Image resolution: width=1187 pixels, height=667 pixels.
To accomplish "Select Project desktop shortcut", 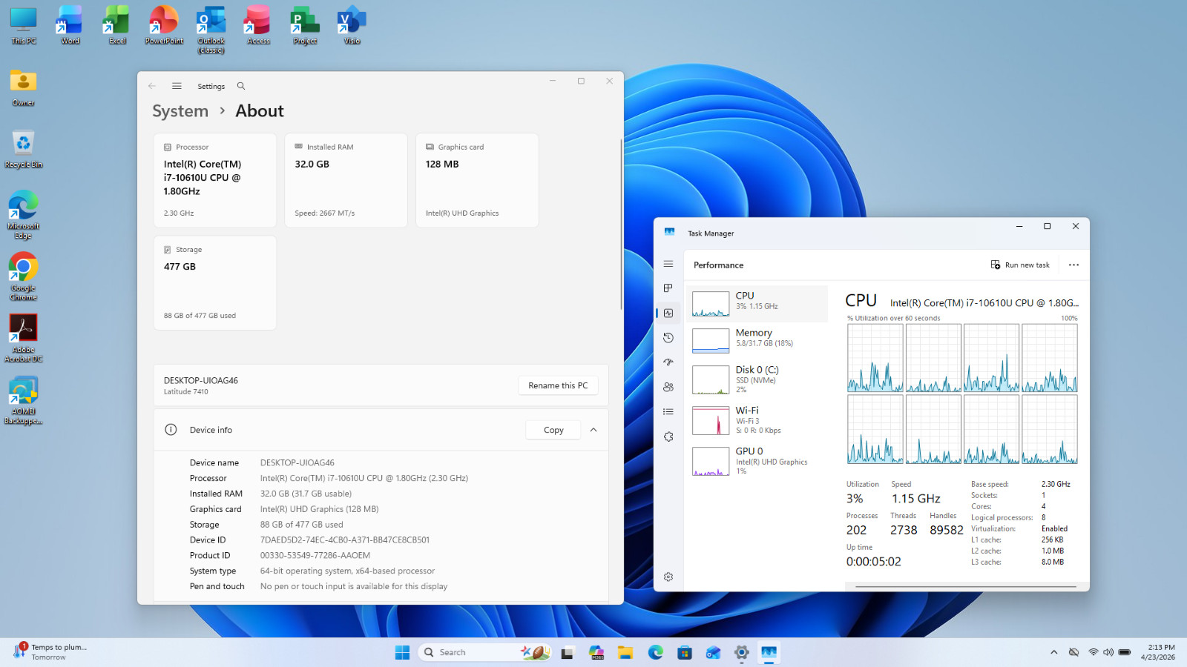I will click(305, 26).
